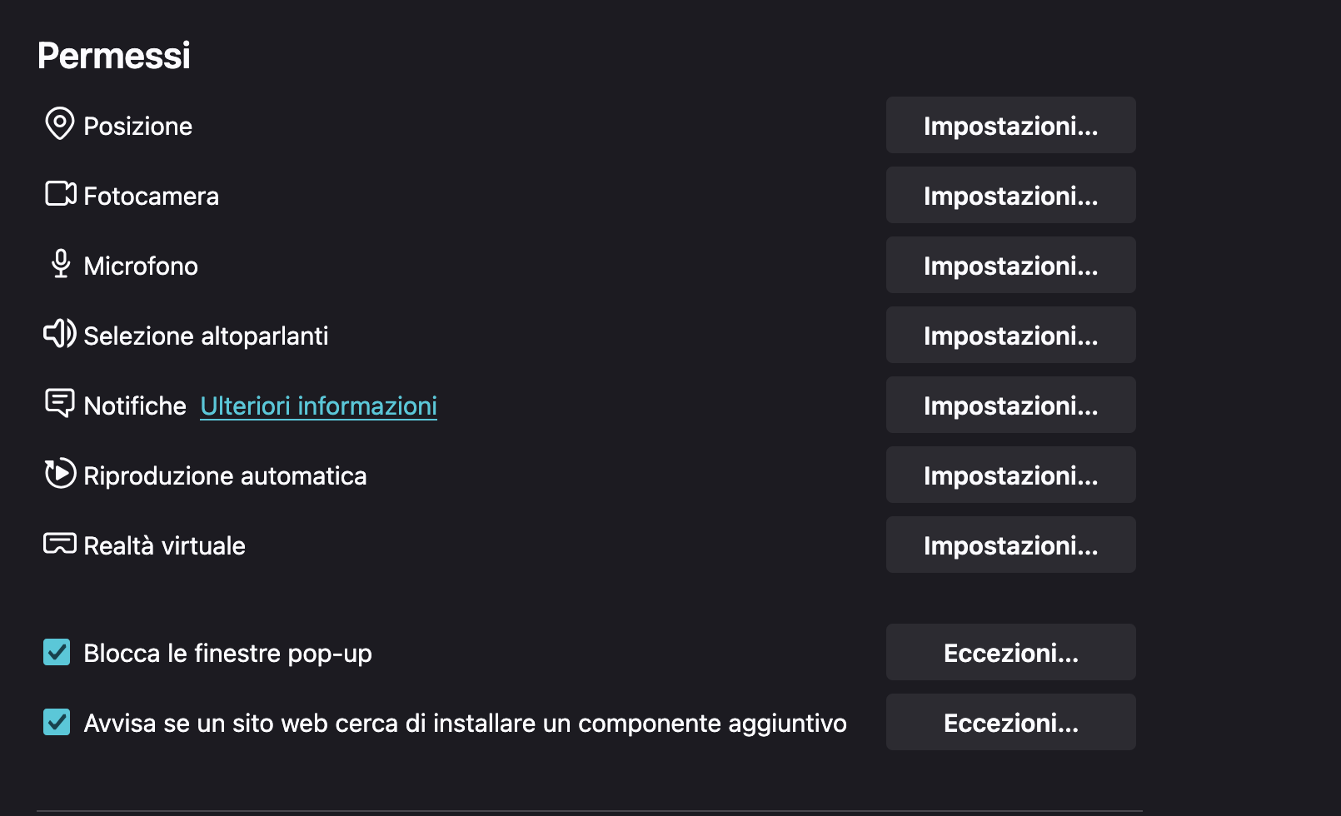
Task: Open Eccezioni for add-on installation warning
Action: [x=1010, y=723]
